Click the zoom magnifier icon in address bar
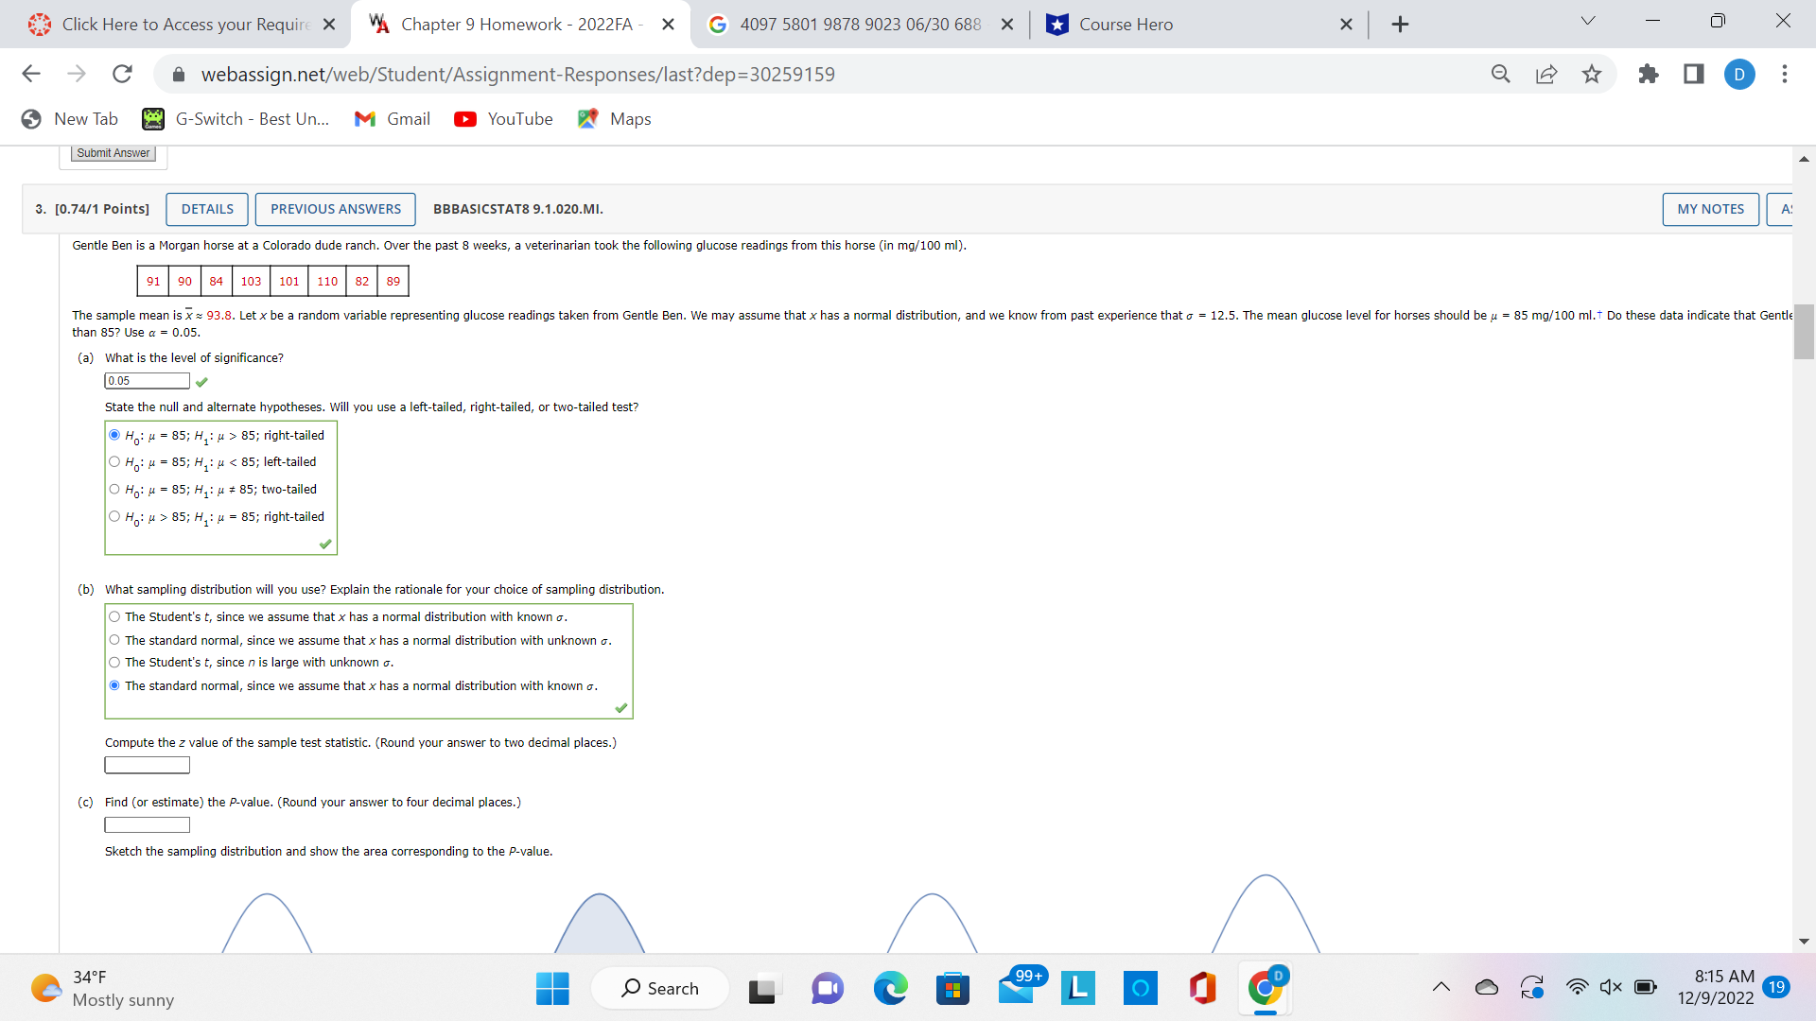This screenshot has width=1816, height=1021. [1501, 74]
